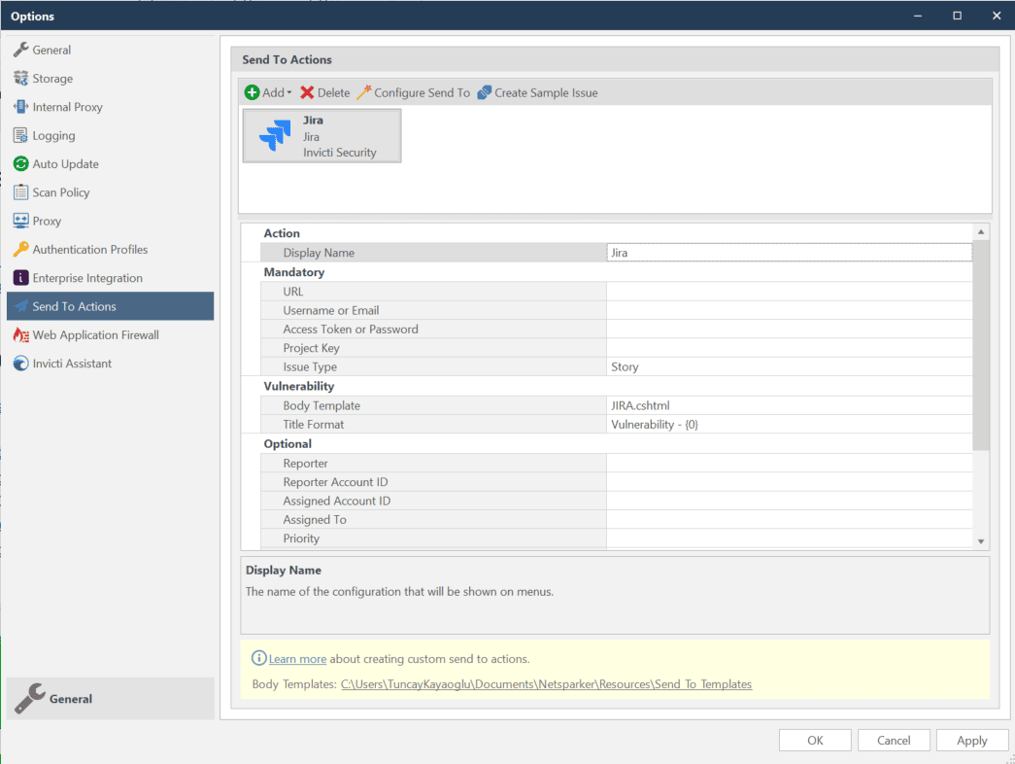Viewport: 1015px width, 764px height.
Task: Click the Enterprise Integration icon
Action: [x=19, y=277]
